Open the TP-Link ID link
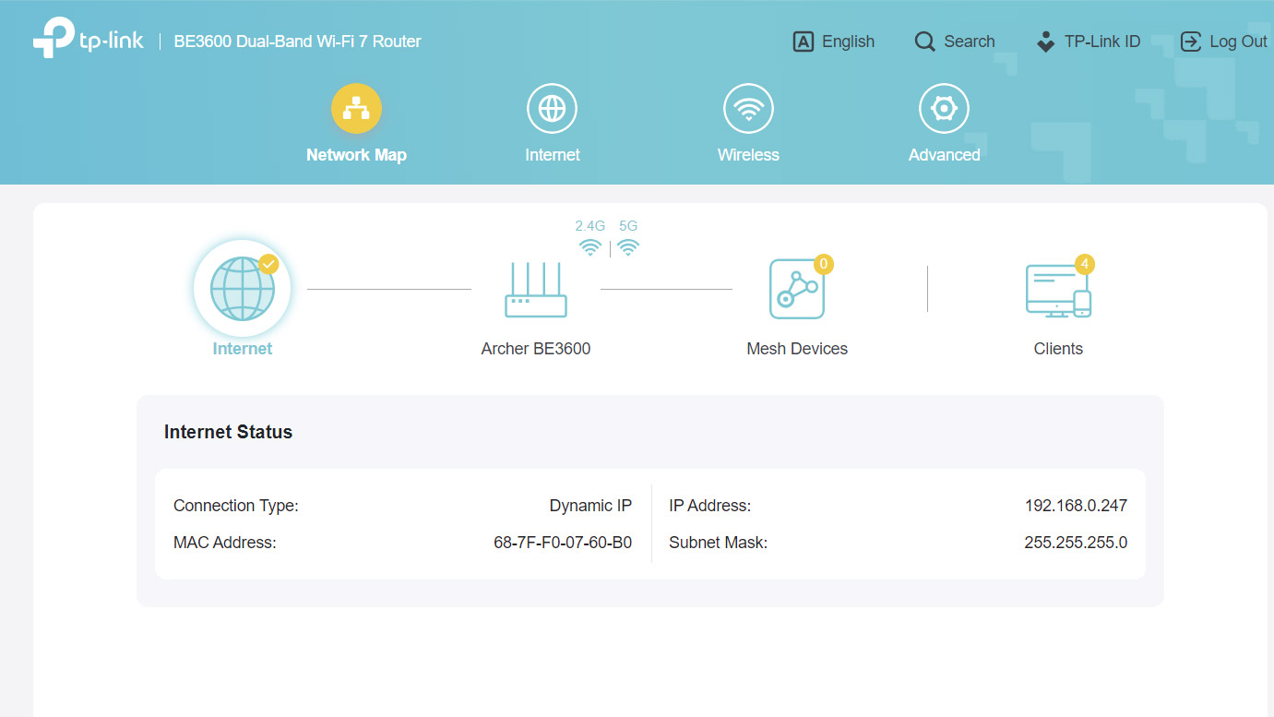1274x717 pixels. (1089, 42)
